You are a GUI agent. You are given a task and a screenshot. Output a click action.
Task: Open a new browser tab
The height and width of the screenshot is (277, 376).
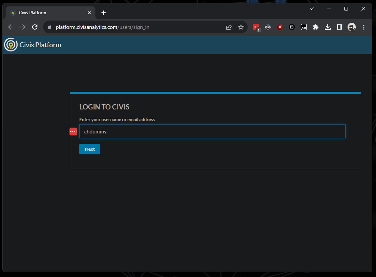tap(104, 13)
